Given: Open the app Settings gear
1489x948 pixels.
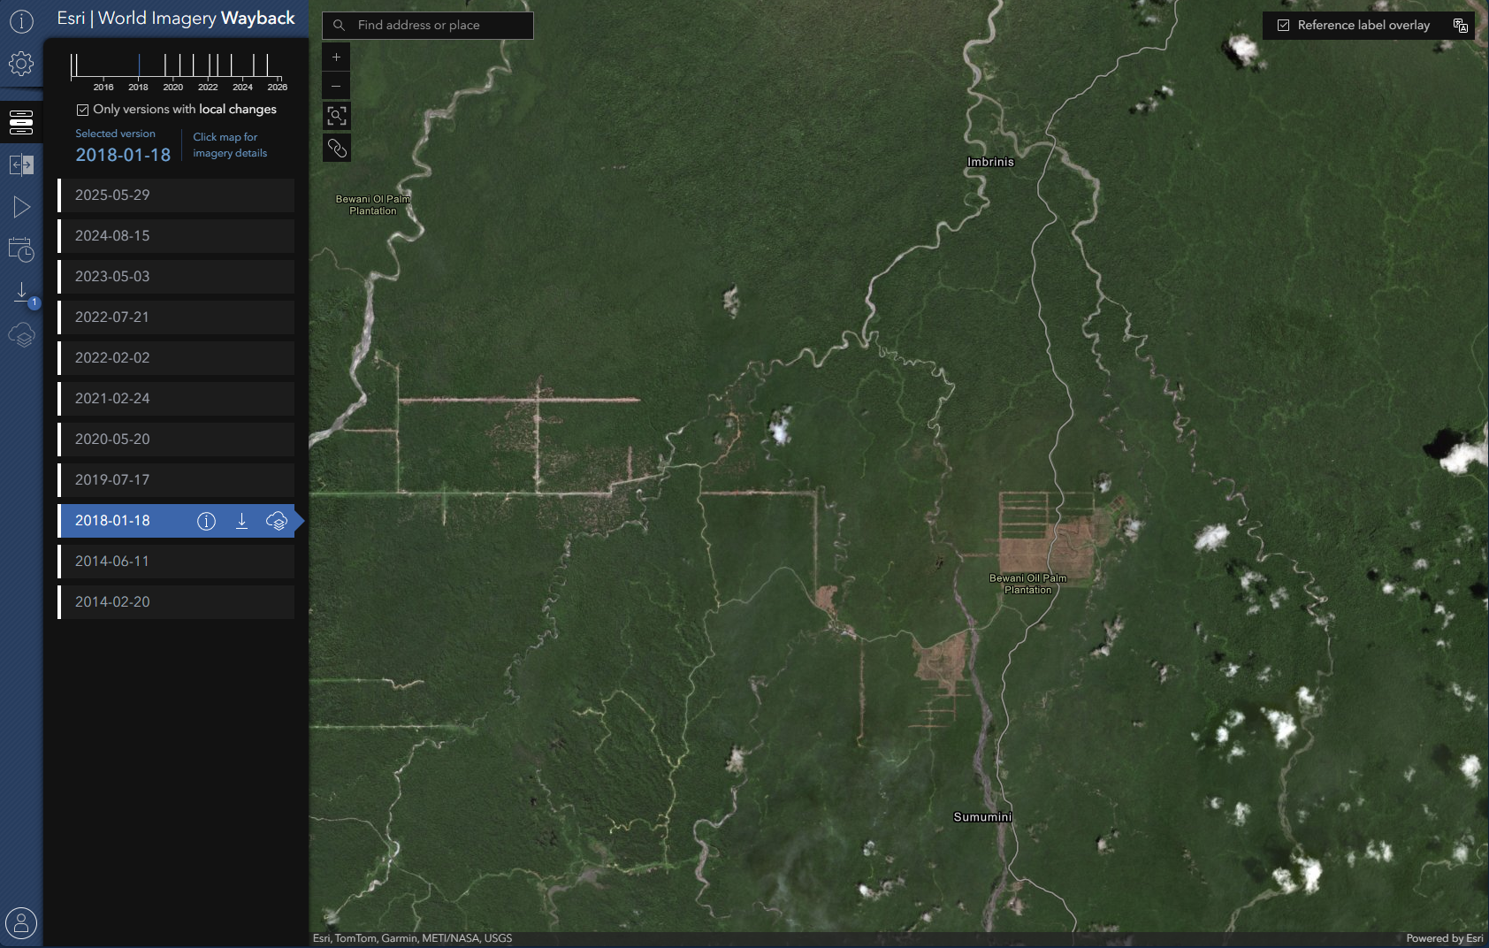Looking at the screenshot, I should point(21,64).
